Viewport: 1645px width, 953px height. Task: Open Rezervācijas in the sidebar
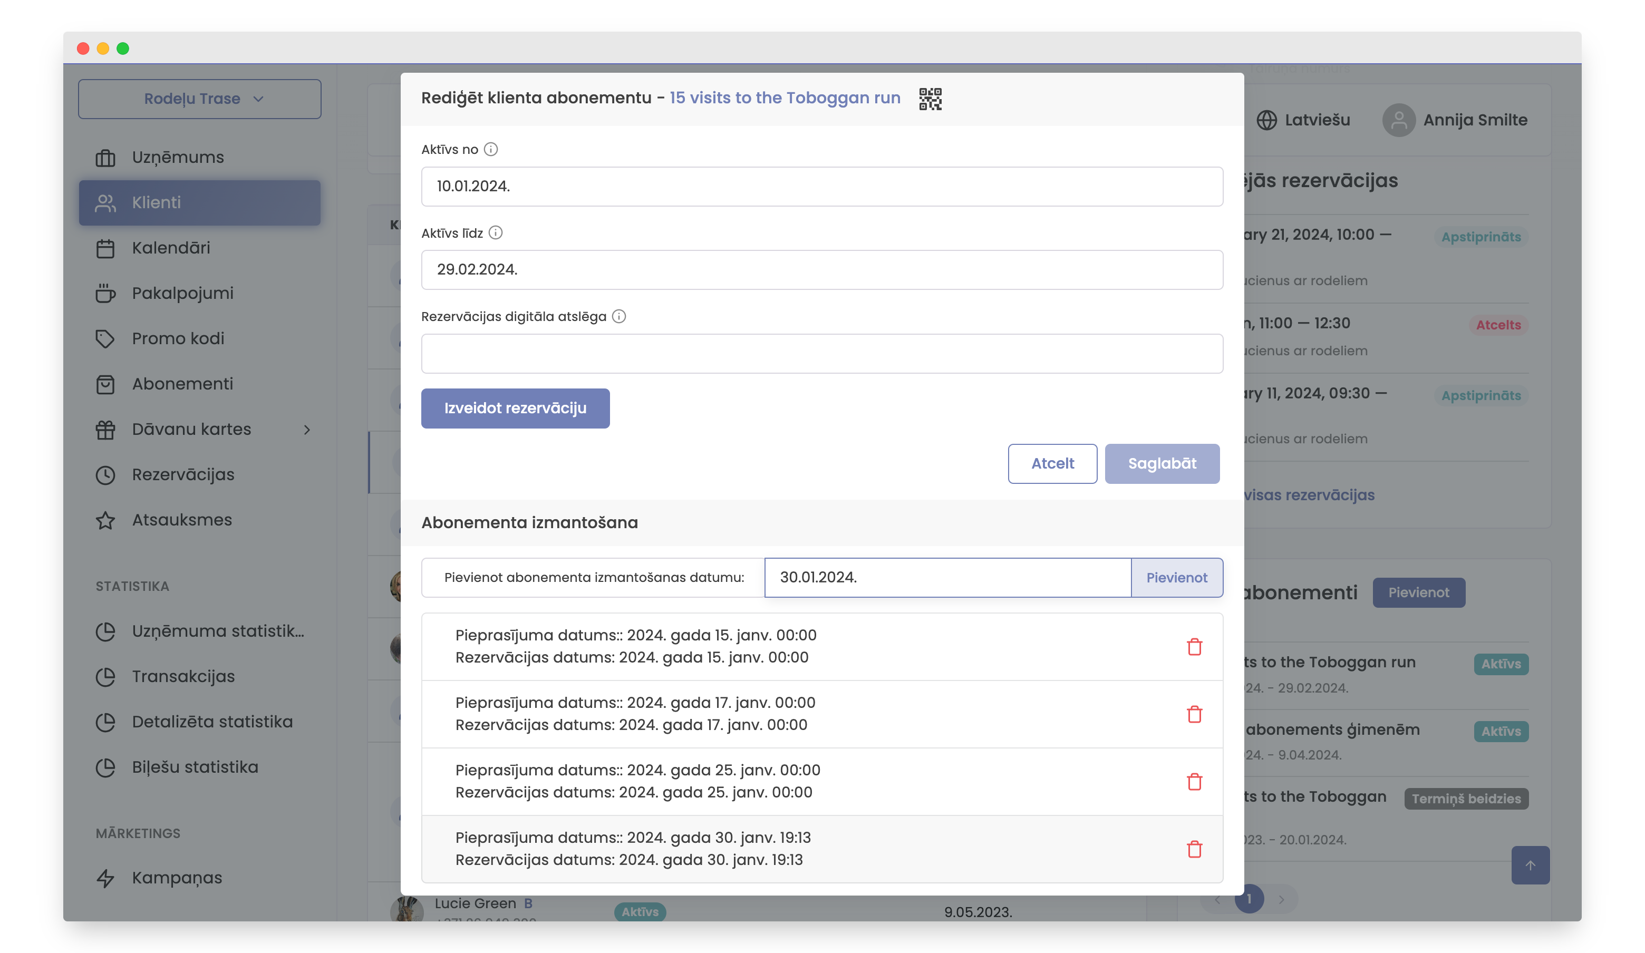[183, 474]
